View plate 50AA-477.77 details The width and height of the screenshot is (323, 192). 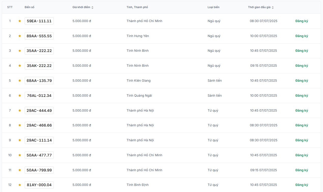(39, 155)
